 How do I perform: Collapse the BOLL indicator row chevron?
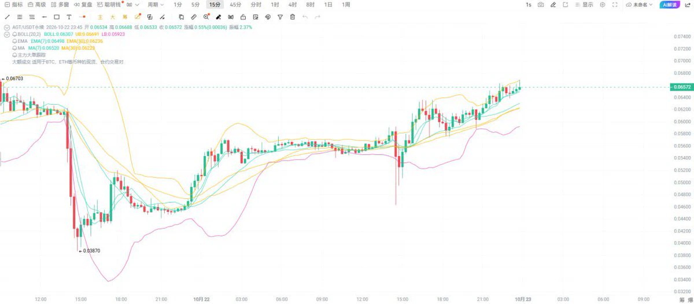7,34
